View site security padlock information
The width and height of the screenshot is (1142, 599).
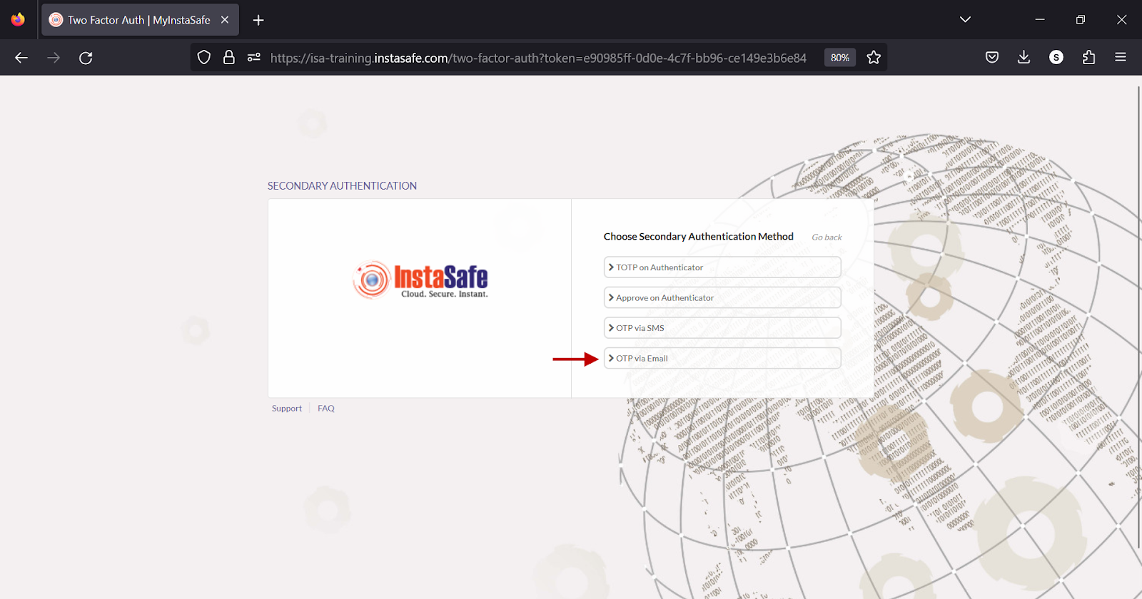pos(229,57)
